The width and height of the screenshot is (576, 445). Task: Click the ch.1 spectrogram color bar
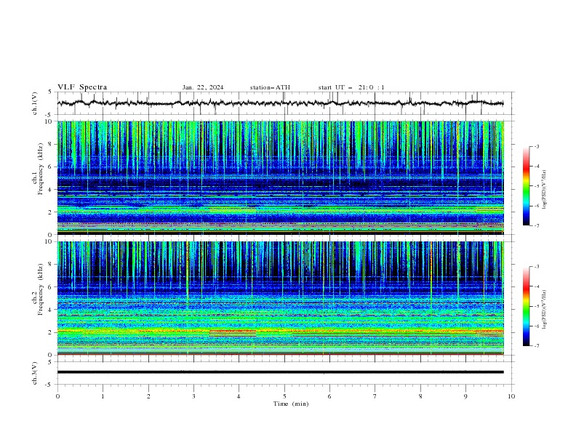[x=526, y=186]
